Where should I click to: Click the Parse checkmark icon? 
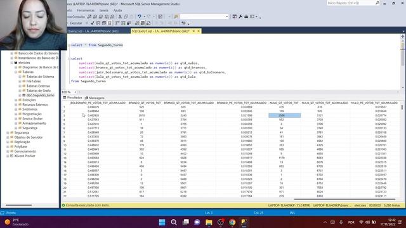[92, 23]
